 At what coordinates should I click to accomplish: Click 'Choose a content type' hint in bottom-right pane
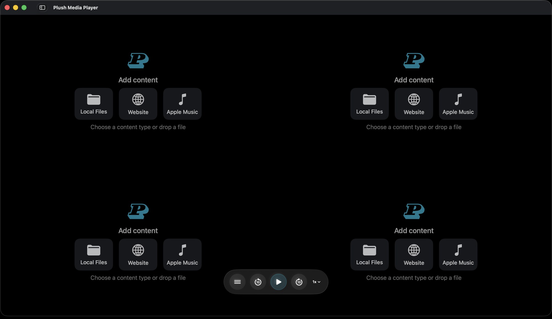pos(414,278)
